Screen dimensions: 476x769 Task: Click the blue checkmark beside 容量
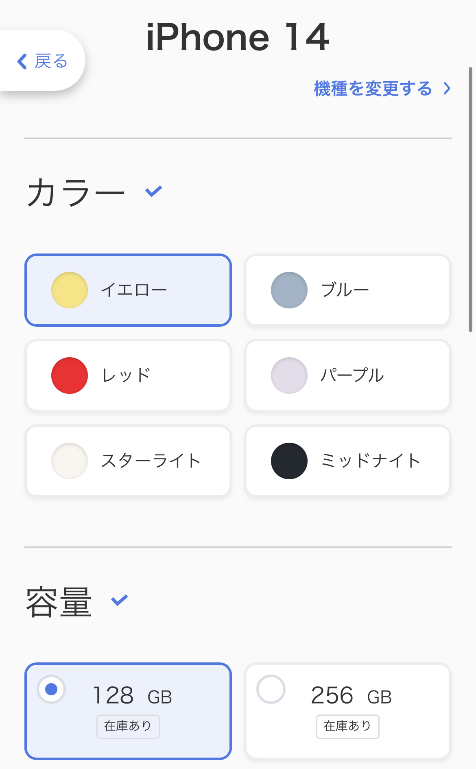tap(120, 600)
